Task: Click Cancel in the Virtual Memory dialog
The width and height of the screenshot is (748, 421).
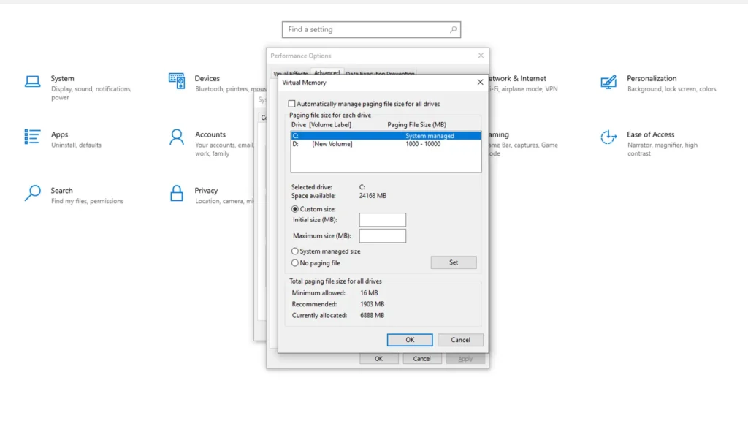Action: point(460,340)
